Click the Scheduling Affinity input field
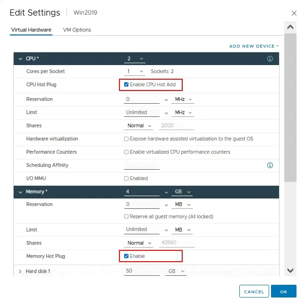Screen dimensions: 305x306 [142, 165]
